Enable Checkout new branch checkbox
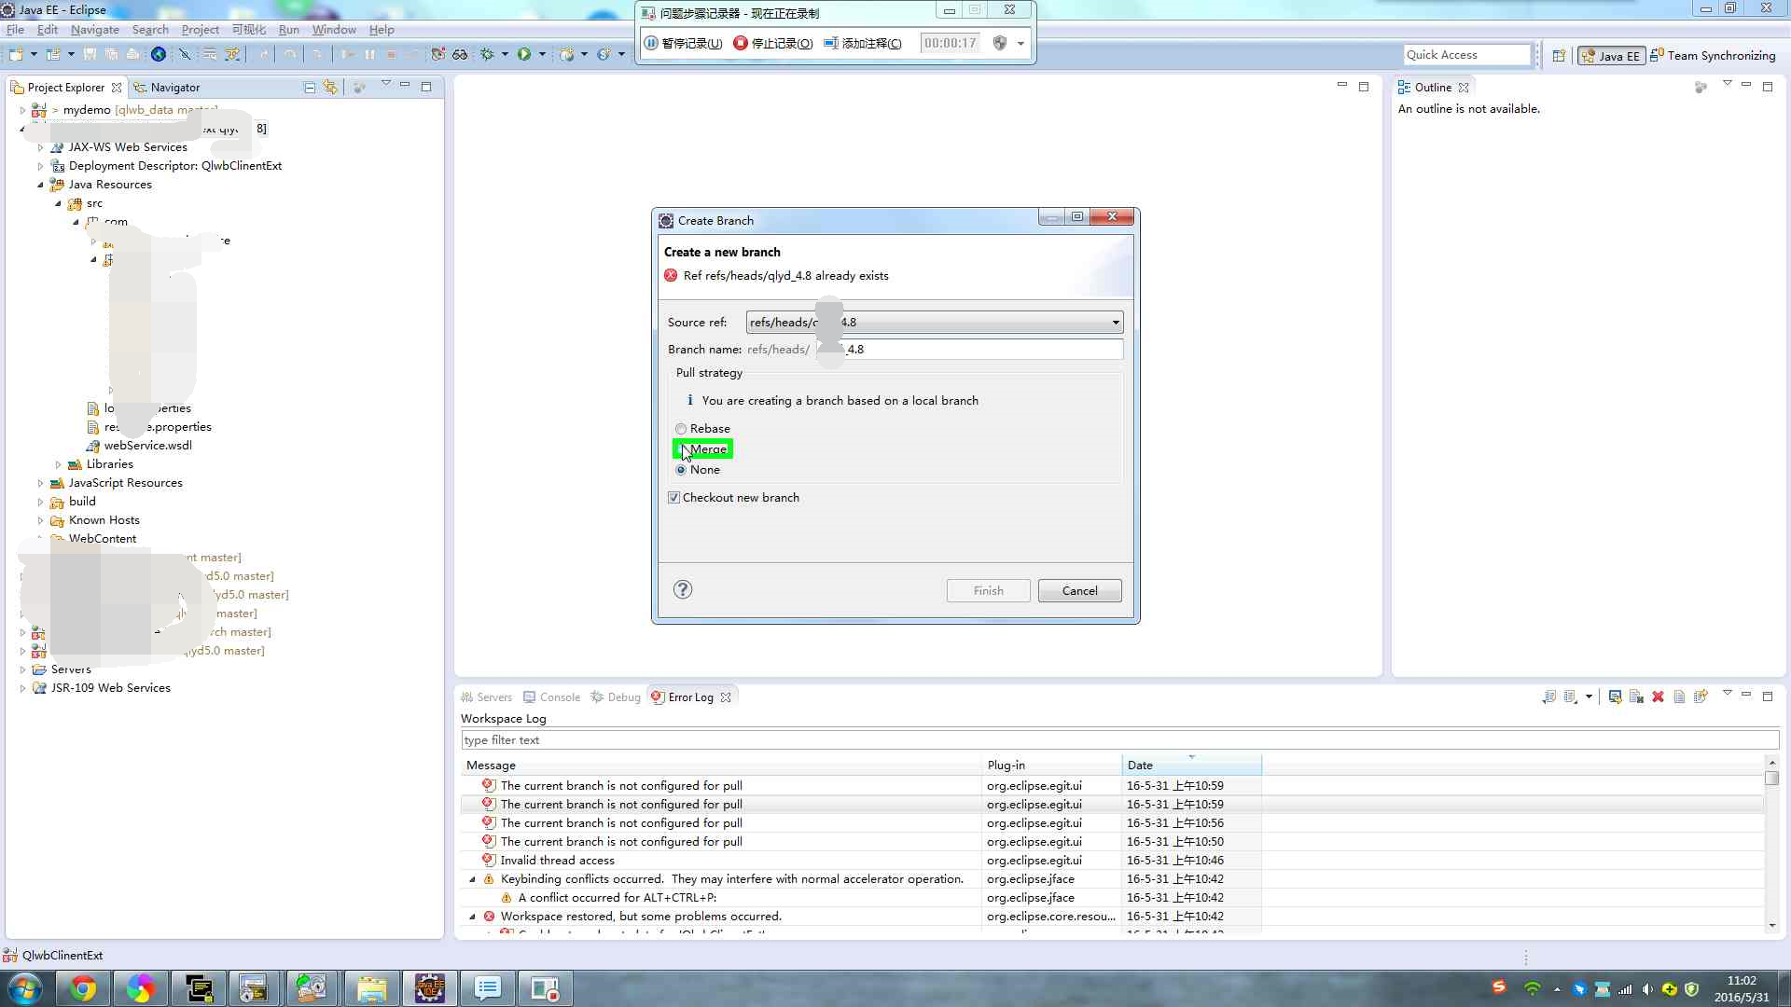 click(x=674, y=497)
